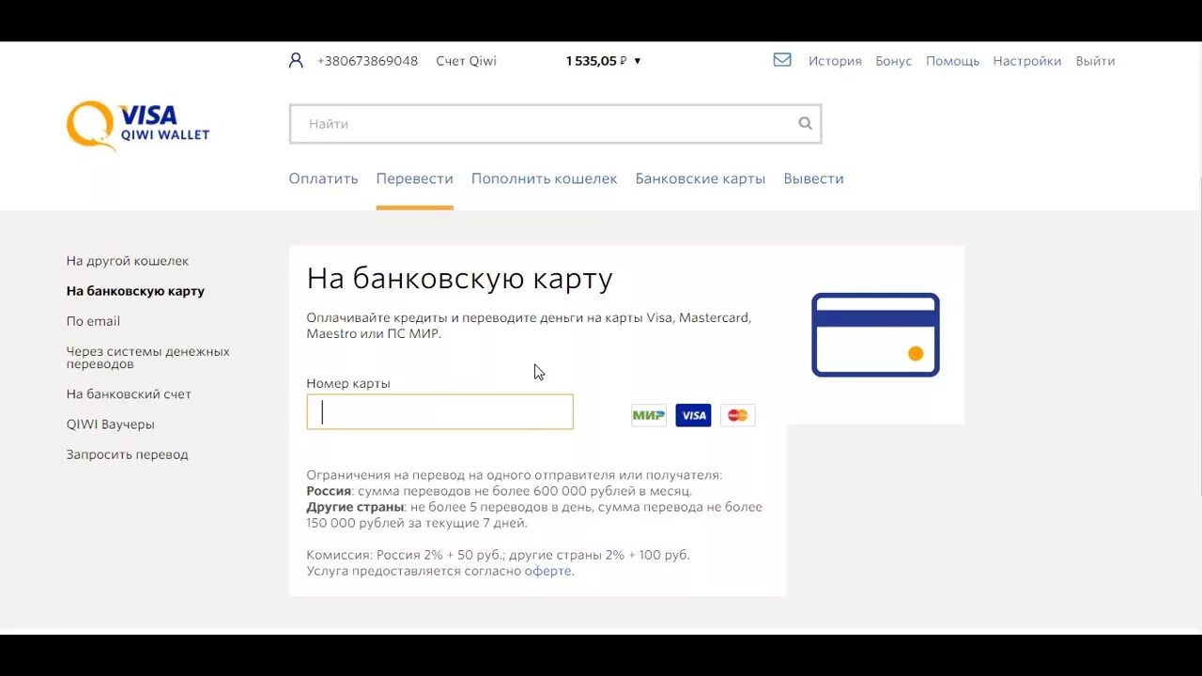Screen dimensions: 1202x676
Task: Select На другой кошелек in the sidebar
Action: point(127,260)
